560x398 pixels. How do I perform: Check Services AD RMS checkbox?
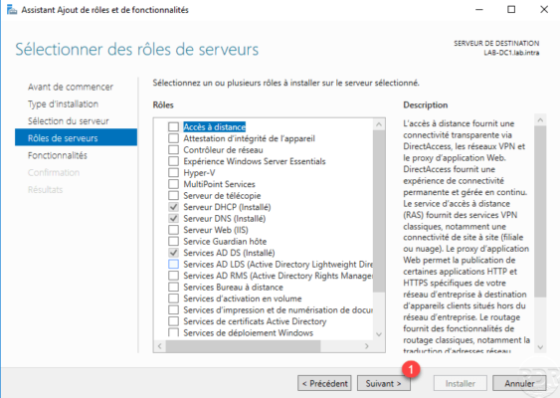[174, 276]
